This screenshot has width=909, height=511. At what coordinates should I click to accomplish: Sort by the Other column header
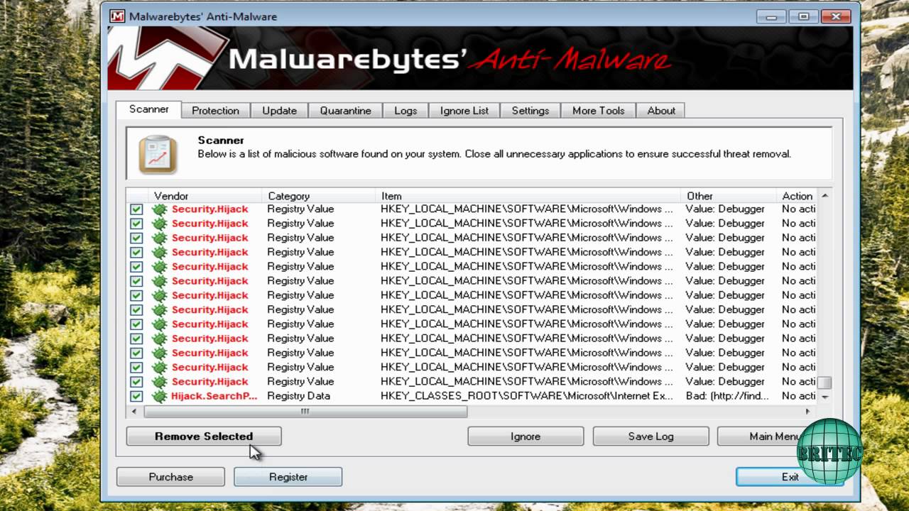729,196
